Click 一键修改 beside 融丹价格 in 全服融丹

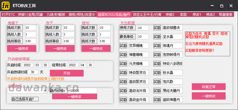click(75, 96)
